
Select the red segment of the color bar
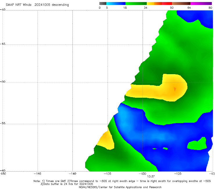167,3
